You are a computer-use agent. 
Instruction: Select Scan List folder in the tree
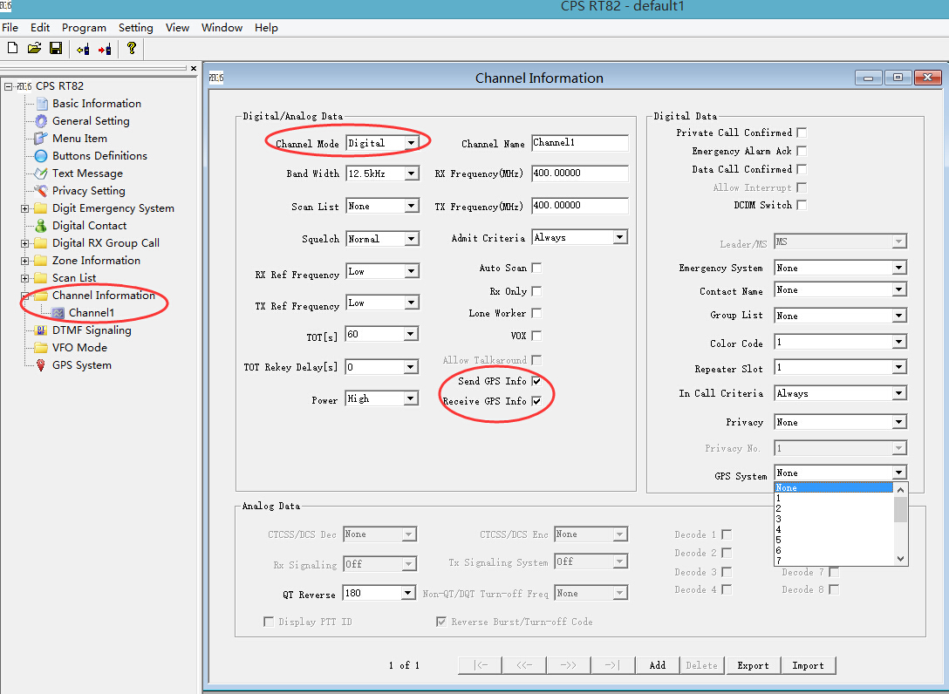(74, 278)
